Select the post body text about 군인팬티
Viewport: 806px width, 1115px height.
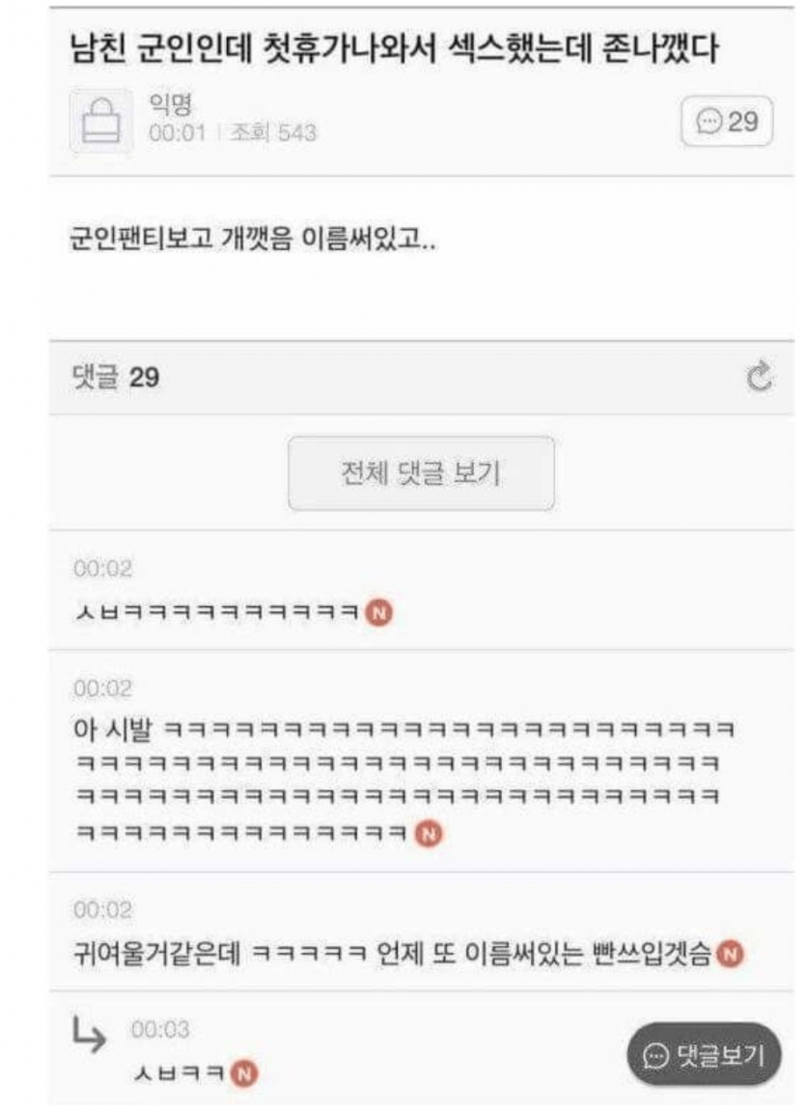[x=253, y=239]
